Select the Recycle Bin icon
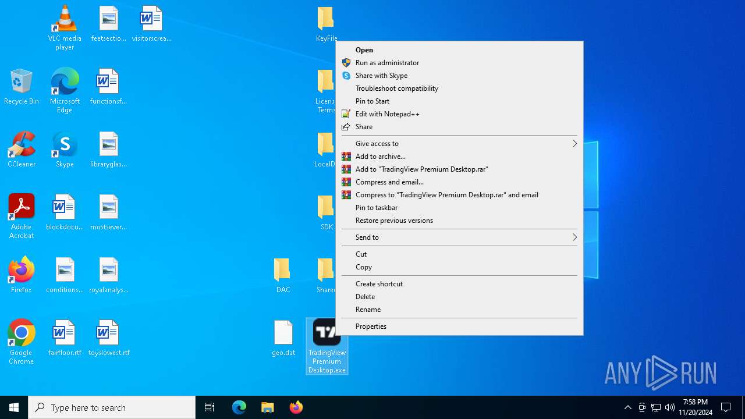Viewport: 745px width, 419px height. pos(21,87)
